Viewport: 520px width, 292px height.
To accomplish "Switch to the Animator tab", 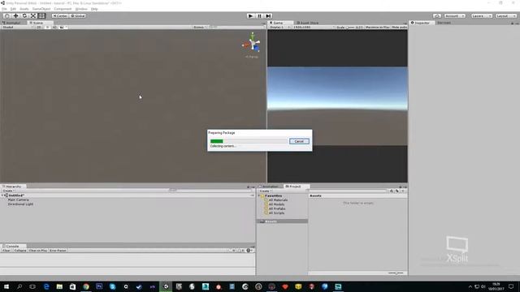I will pyautogui.click(x=12, y=23).
